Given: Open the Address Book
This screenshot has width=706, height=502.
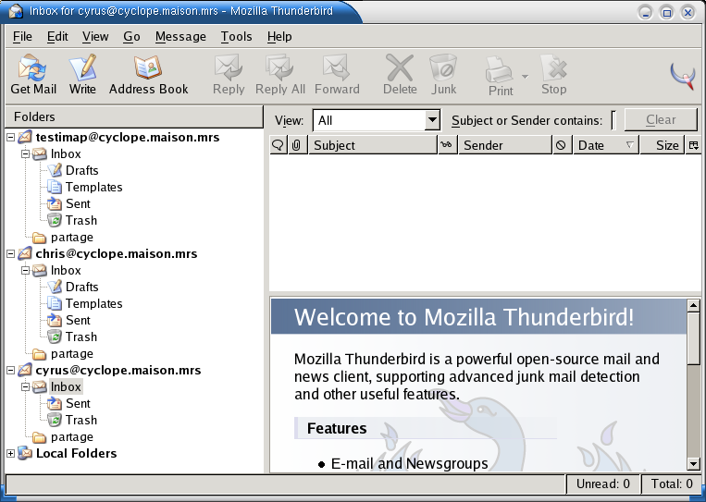Looking at the screenshot, I should pyautogui.click(x=148, y=74).
